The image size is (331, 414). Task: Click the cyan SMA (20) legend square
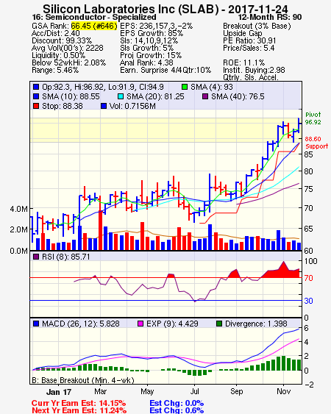click(121, 96)
